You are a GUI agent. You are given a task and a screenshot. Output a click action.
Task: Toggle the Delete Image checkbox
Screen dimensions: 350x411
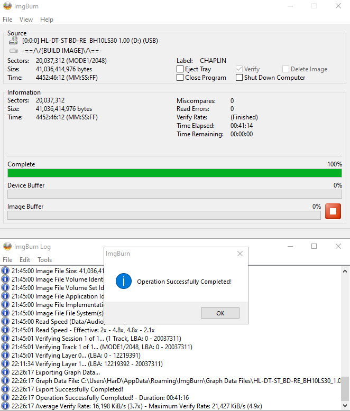(x=285, y=69)
